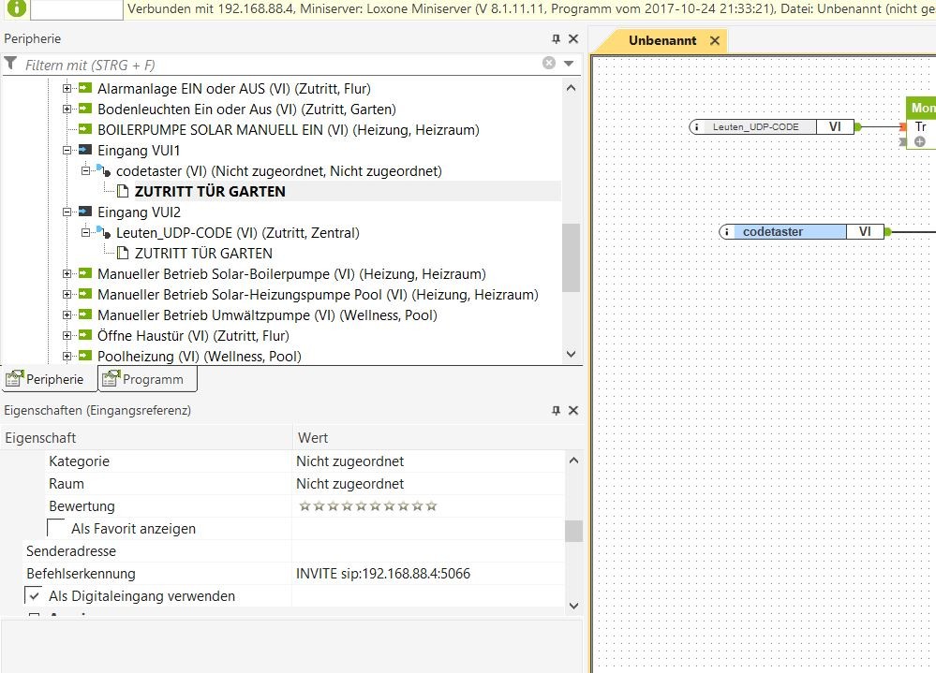Close the Eigenschaften properties panel

[573, 410]
